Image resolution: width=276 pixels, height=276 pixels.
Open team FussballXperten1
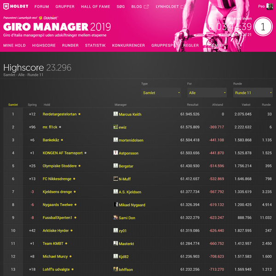click(57, 218)
